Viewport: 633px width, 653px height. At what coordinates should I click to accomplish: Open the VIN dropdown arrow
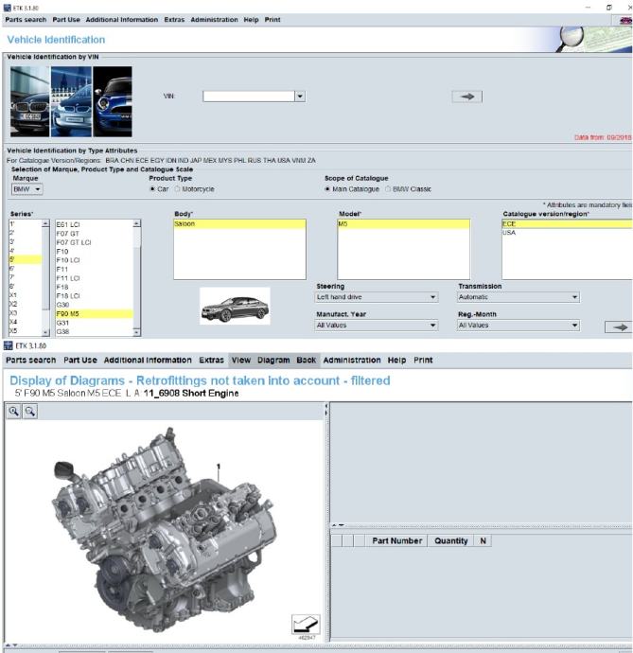click(x=300, y=97)
